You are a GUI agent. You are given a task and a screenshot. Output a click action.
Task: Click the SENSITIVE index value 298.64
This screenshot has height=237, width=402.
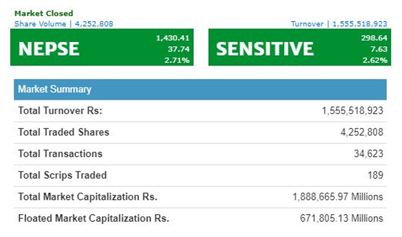point(374,39)
